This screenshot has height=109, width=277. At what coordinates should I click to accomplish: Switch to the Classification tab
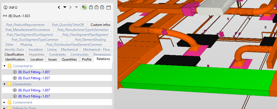click(x=14, y=54)
